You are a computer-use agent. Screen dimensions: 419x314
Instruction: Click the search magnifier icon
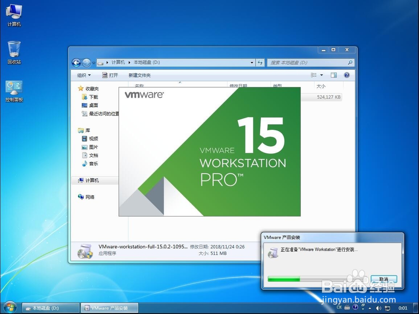(x=350, y=62)
